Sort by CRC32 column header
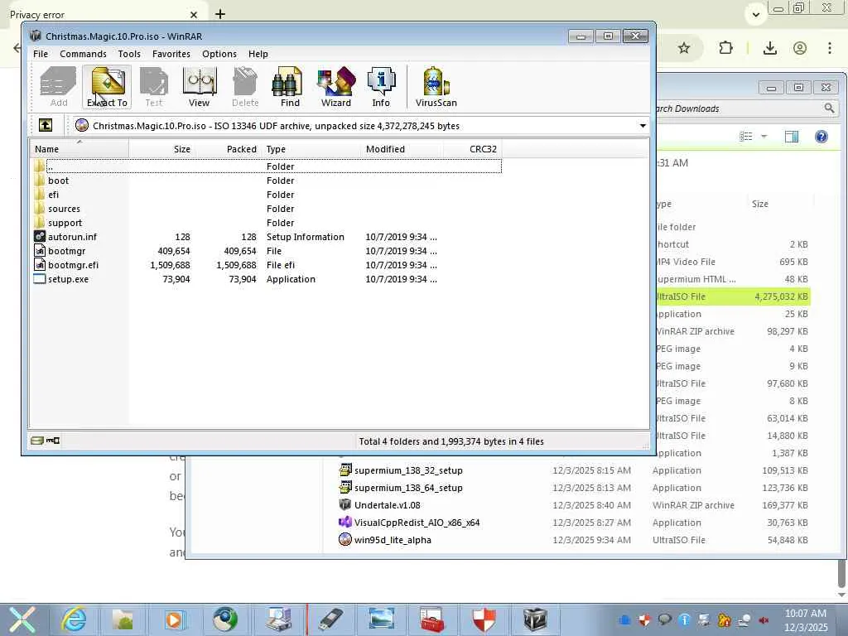The height and width of the screenshot is (636, 848). [473, 149]
